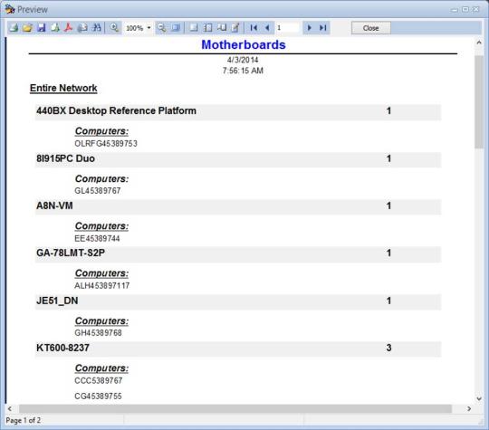Click the Close button
The width and height of the screenshot is (489, 430).
pos(370,28)
